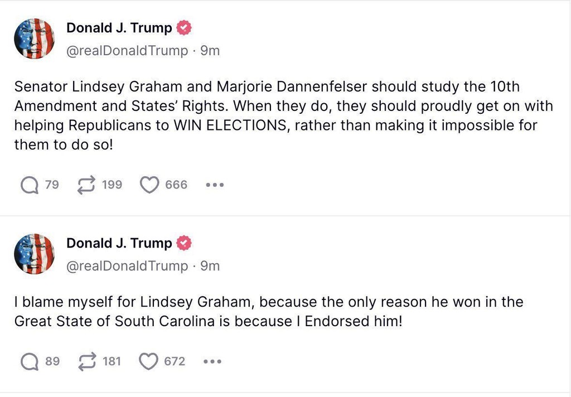Open Donald J. Trump name on second post
This screenshot has height=397, width=571.
tap(119, 243)
